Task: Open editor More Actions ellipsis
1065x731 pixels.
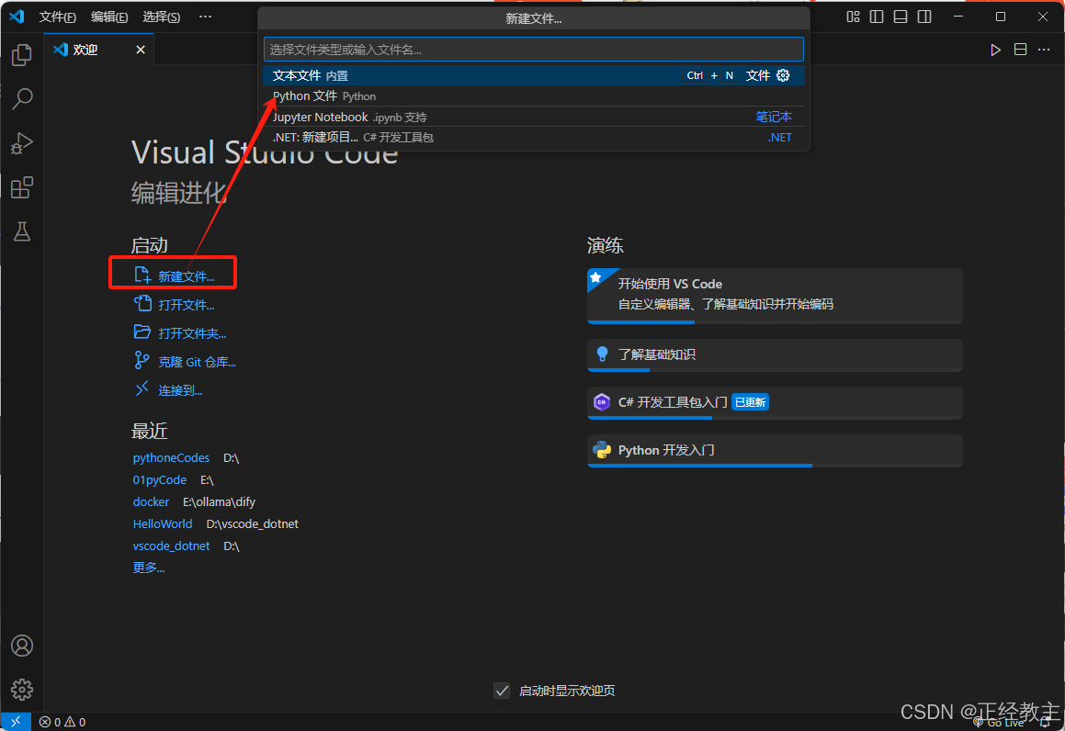Action: pyautogui.click(x=1044, y=50)
